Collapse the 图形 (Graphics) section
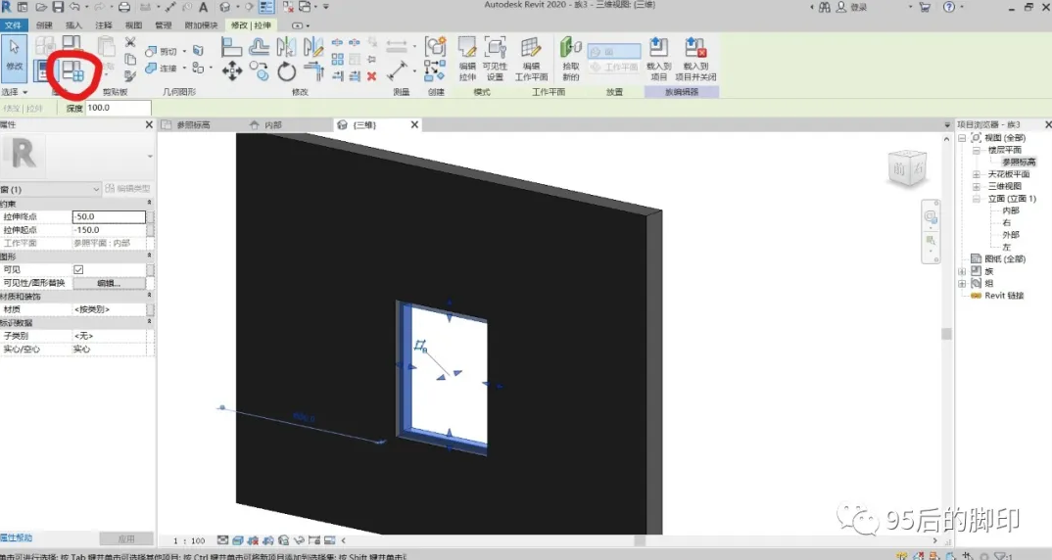1052x560 pixels. tap(149, 257)
